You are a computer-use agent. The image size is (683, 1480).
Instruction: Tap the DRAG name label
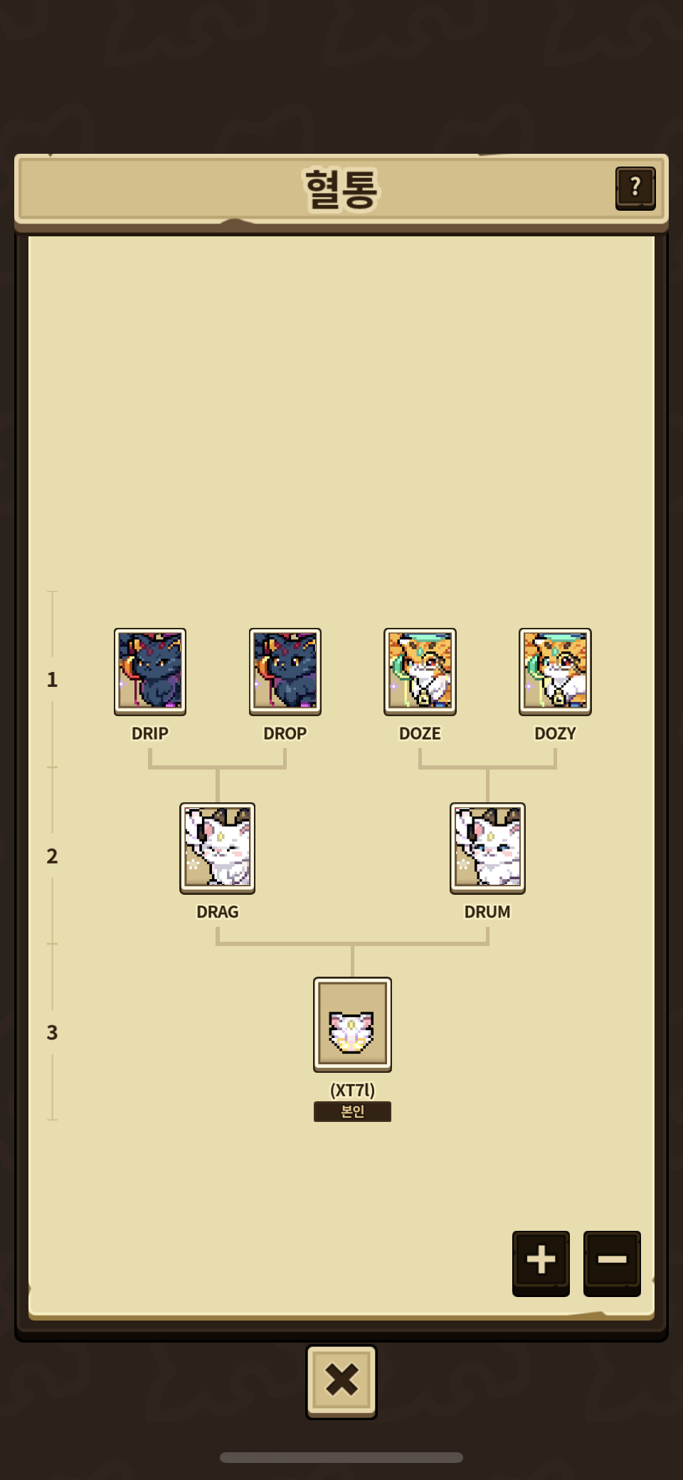click(x=217, y=912)
